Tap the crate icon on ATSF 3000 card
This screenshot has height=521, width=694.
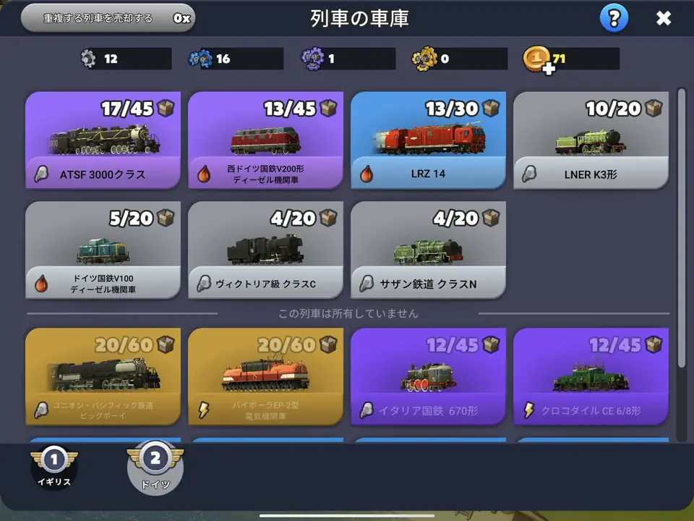[x=166, y=108]
